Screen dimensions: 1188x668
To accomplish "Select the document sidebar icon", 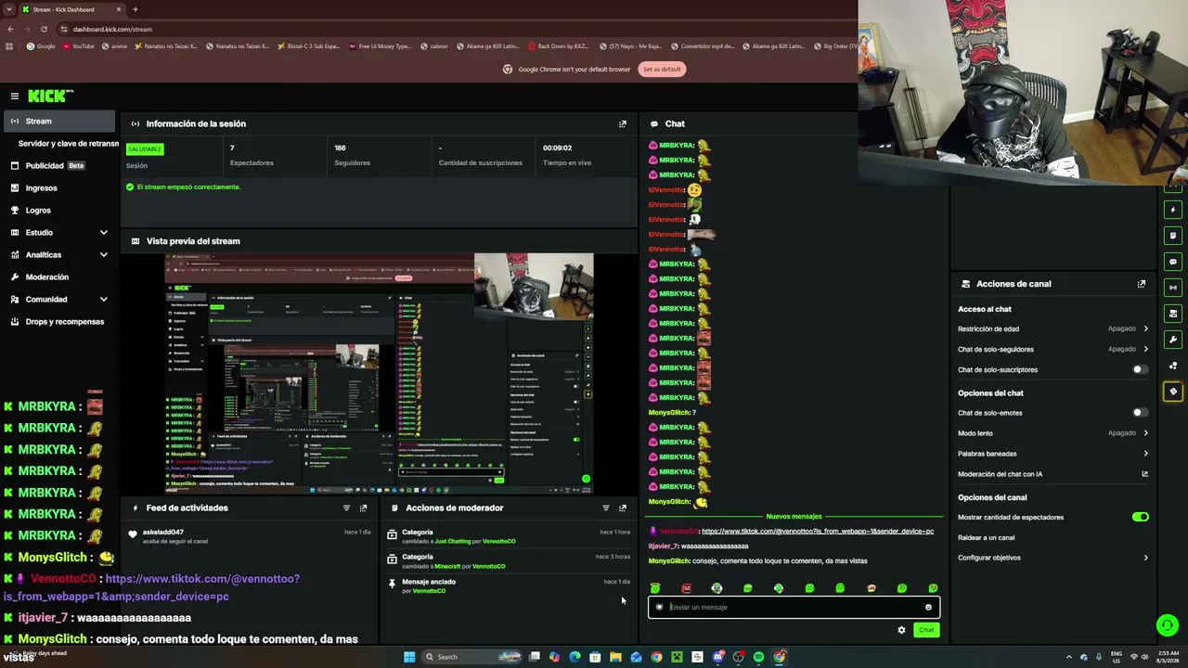I will tap(1173, 236).
